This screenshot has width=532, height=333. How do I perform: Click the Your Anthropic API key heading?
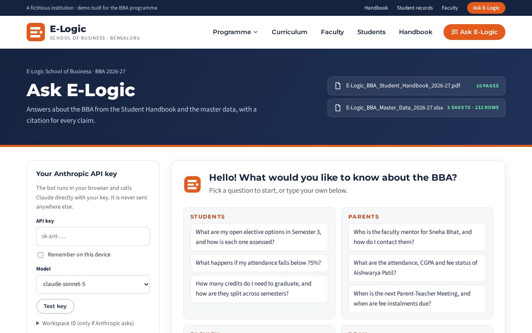(x=76, y=174)
